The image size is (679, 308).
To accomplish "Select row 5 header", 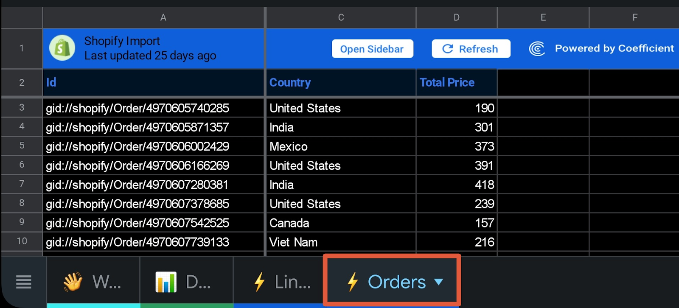I will pyautogui.click(x=22, y=146).
